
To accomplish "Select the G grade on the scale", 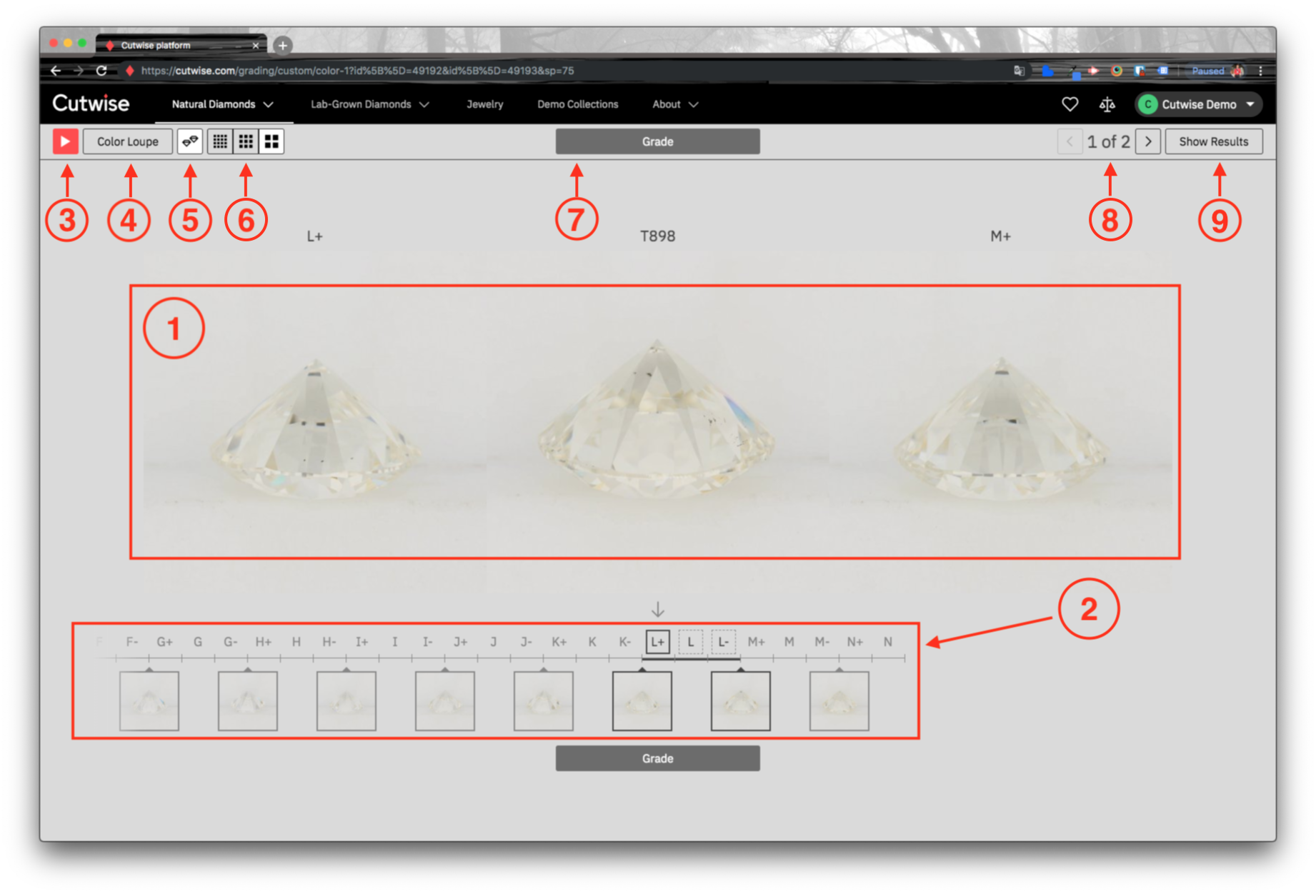I will pyautogui.click(x=197, y=642).
